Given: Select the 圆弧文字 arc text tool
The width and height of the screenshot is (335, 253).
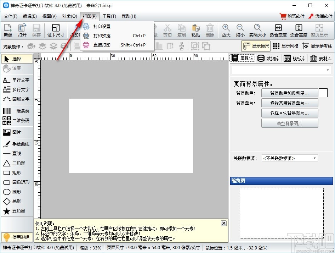Looking at the screenshot, I should 17,99.
